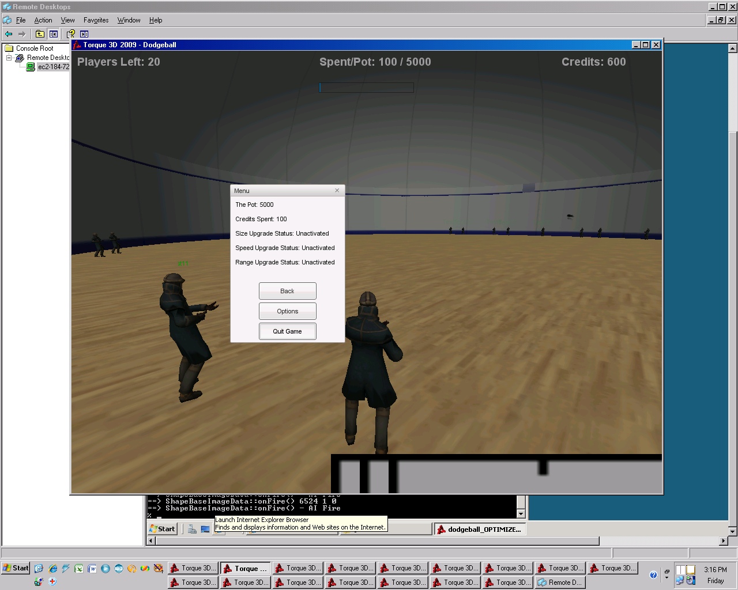Viewport: 738px width, 590px height.
Task: Open the Favorites menu
Action: 96,20
